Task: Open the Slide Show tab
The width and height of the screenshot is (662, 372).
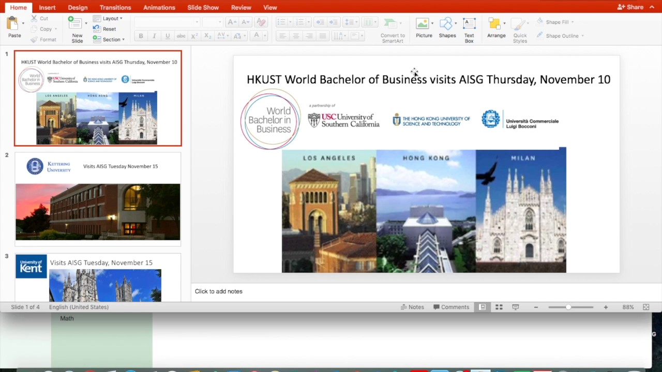Action: pyautogui.click(x=203, y=7)
